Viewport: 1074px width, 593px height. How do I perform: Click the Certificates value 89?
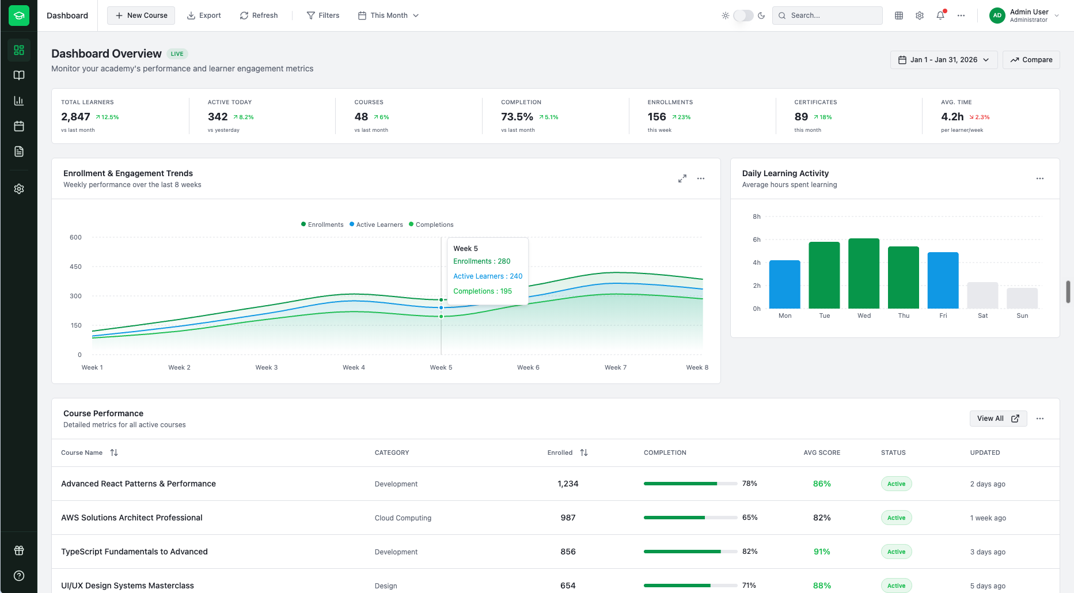click(x=801, y=117)
